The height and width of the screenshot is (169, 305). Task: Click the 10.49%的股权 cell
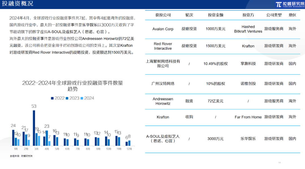click(x=215, y=64)
